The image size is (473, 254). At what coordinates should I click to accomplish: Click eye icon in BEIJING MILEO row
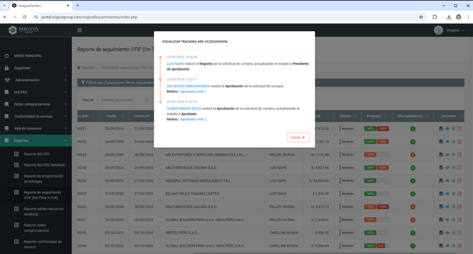point(447,194)
